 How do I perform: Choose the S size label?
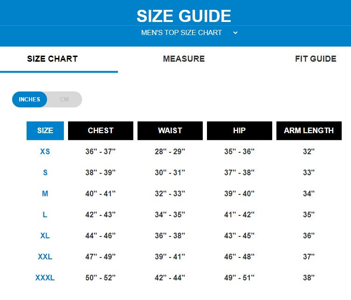[x=45, y=173]
